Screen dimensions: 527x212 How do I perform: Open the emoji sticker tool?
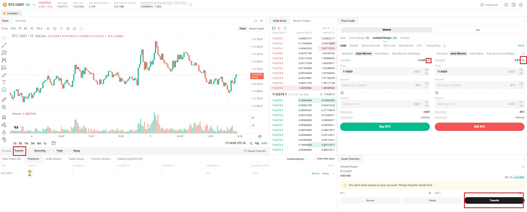click(4, 90)
